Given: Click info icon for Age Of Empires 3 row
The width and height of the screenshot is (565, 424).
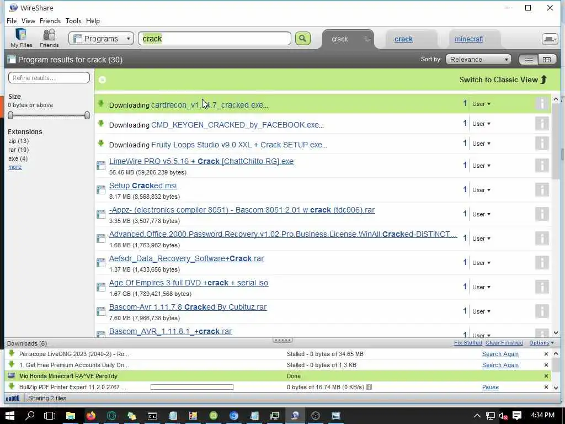Looking at the screenshot, I should pyautogui.click(x=542, y=287).
